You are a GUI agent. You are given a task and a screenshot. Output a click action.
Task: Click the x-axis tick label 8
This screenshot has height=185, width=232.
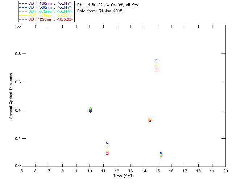tap(63, 171)
